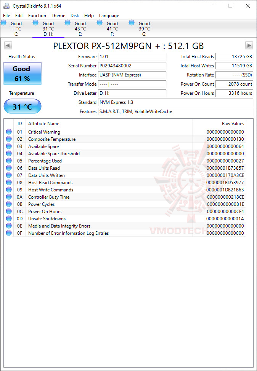Click the PLEXTOR PX-512M9PGN disk title
This screenshot has width=257, height=371.
pyautogui.click(x=128, y=46)
